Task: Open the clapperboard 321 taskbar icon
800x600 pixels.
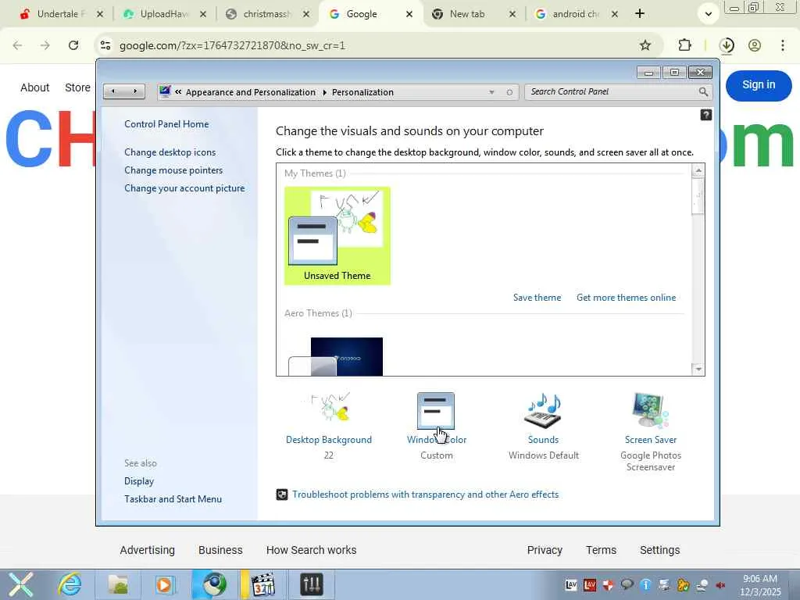Action: pyautogui.click(x=263, y=584)
